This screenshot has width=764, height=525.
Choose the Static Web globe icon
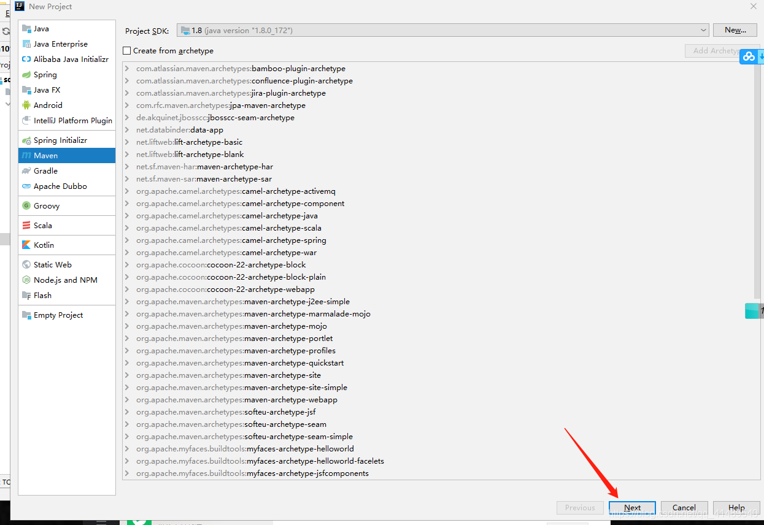(26, 265)
